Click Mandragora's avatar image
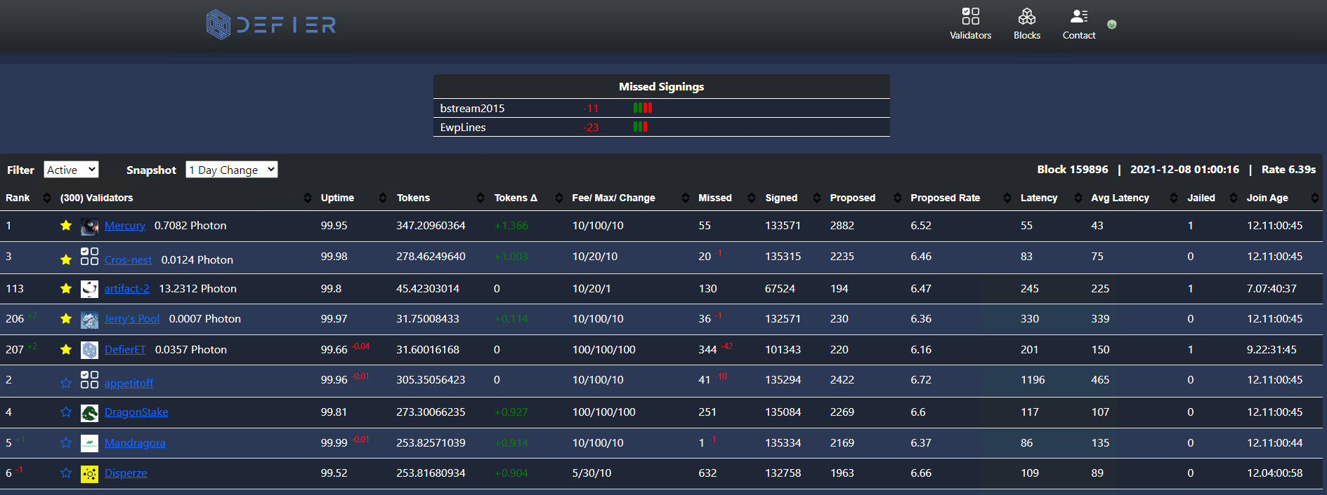 coord(89,443)
